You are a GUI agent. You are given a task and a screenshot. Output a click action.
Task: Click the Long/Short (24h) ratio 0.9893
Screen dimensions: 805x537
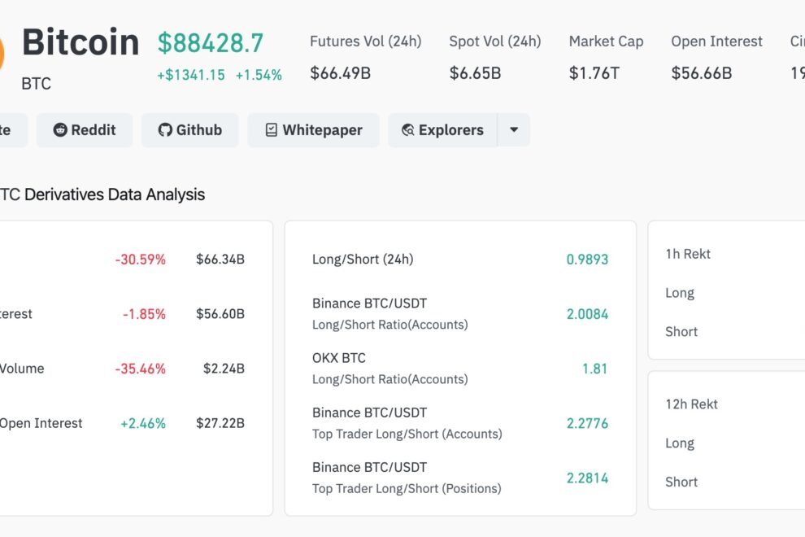(587, 259)
